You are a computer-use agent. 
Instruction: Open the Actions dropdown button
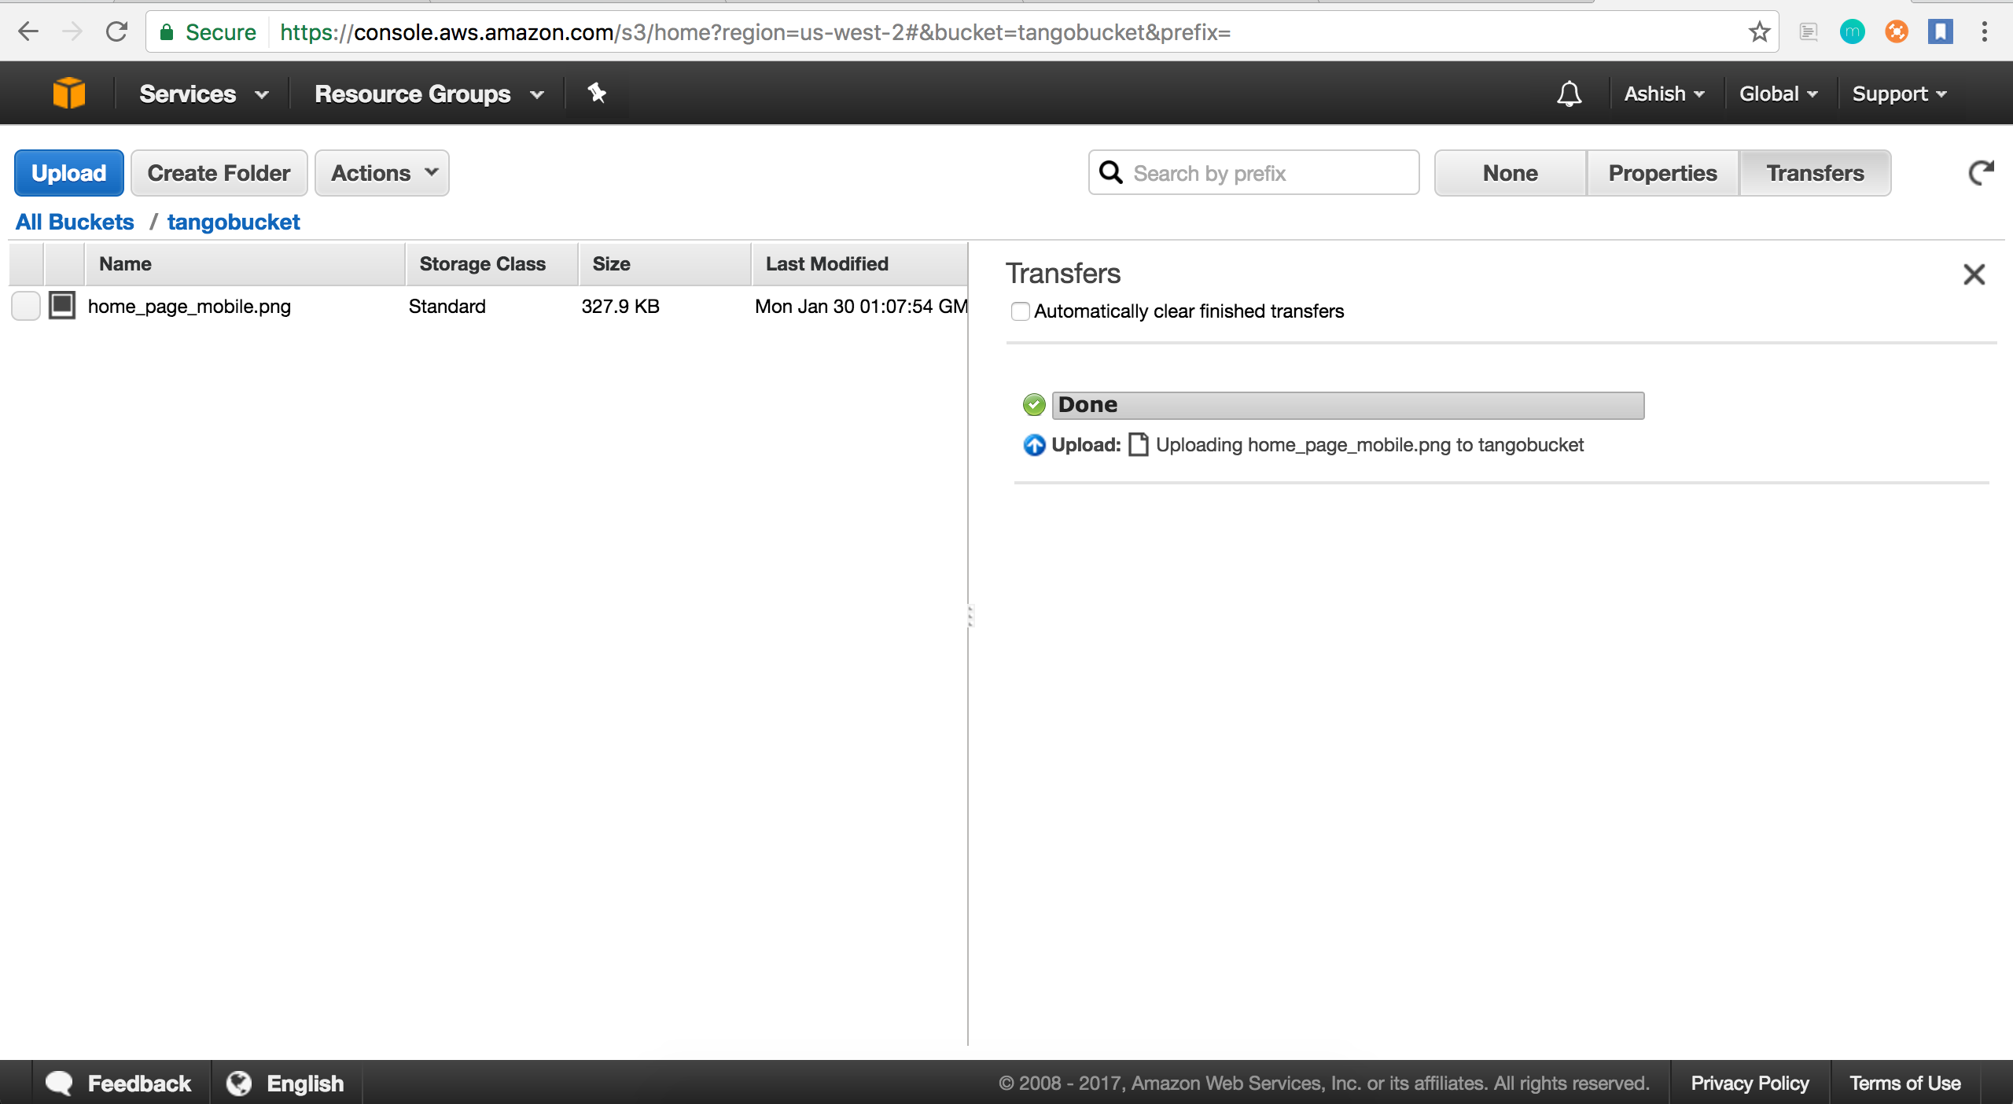(x=382, y=173)
